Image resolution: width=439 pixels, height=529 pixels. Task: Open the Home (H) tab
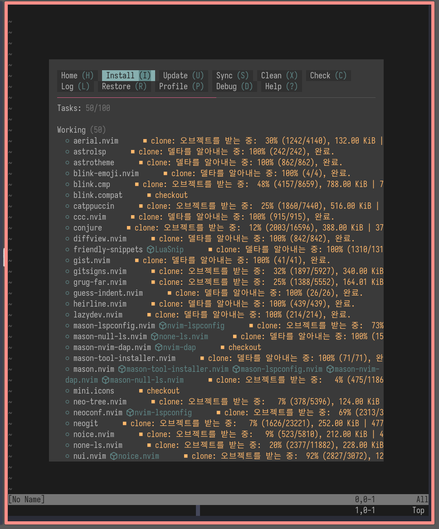[77, 76]
